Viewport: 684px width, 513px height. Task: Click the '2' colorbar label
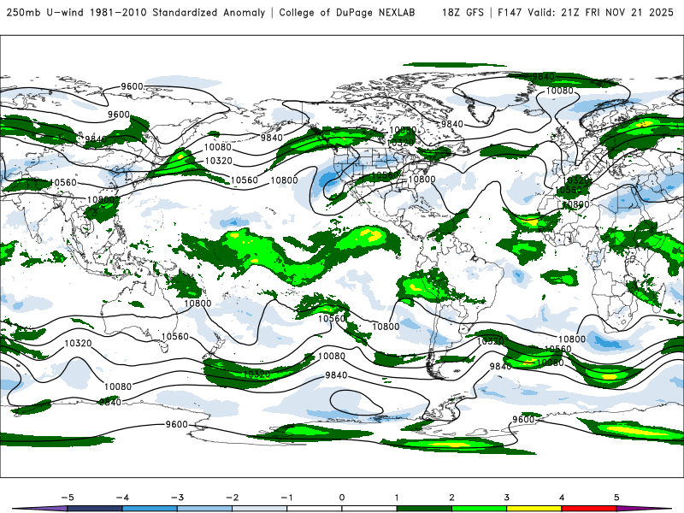point(452,498)
